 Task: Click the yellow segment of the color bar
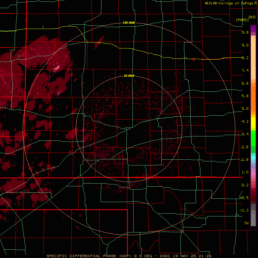pyautogui.click(x=253, y=123)
